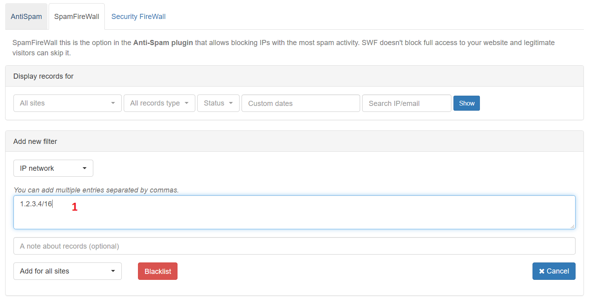Cancel adding the new filter
This screenshot has width=591, height=300.
point(554,271)
